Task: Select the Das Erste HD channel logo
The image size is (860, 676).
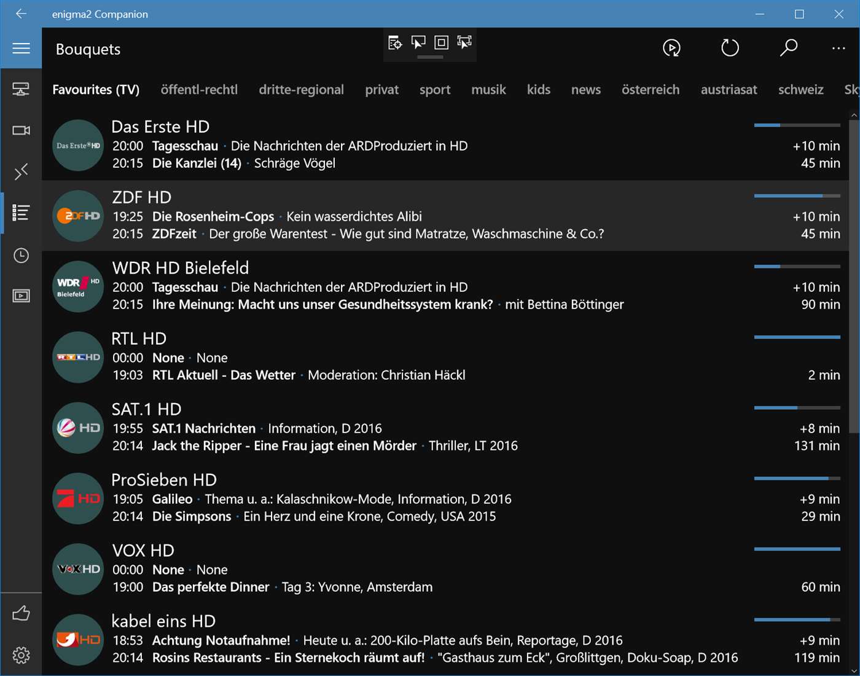Action: click(x=78, y=145)
